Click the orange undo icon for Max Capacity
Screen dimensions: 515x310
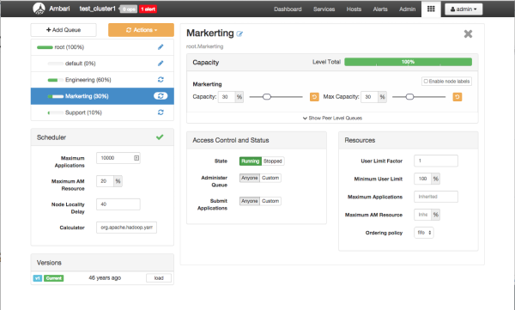(x=457, y=97)
